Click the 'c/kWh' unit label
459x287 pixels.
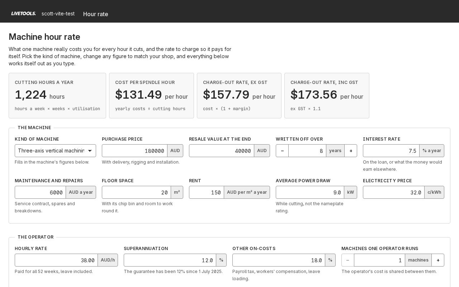coord(434,192)
